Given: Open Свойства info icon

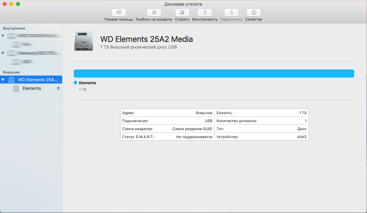Looking at the screenshot, I should [x=253, y=13].
